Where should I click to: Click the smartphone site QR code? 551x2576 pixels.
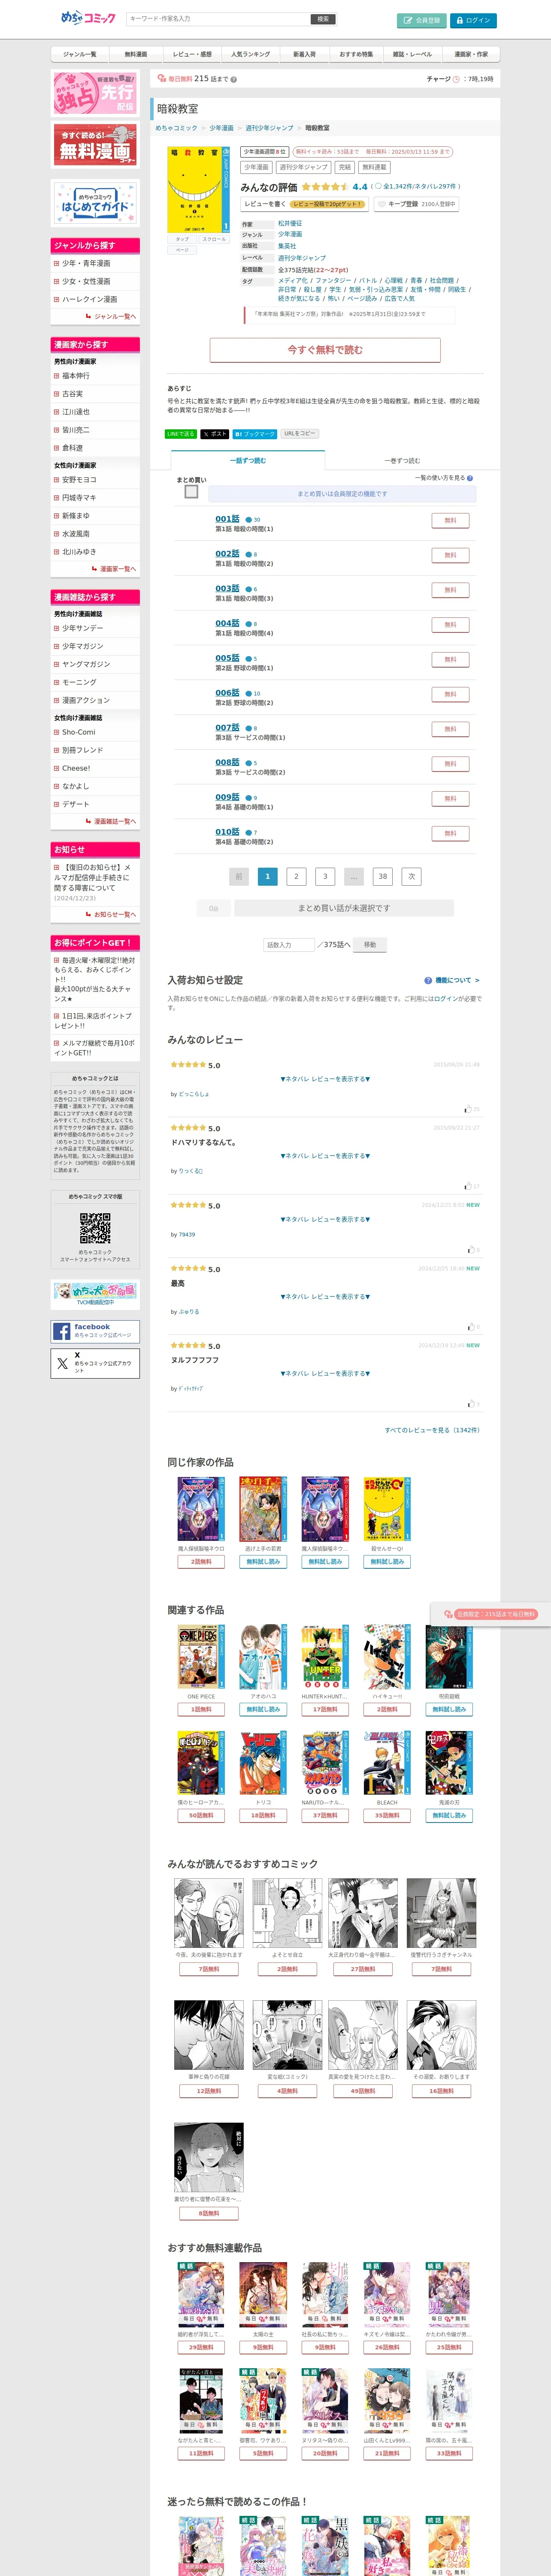95,1228
